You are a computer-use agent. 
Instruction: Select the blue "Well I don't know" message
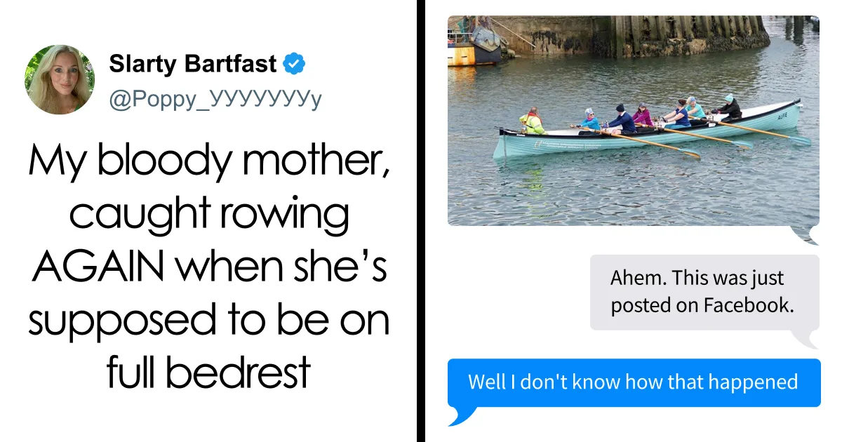[633, 382]
